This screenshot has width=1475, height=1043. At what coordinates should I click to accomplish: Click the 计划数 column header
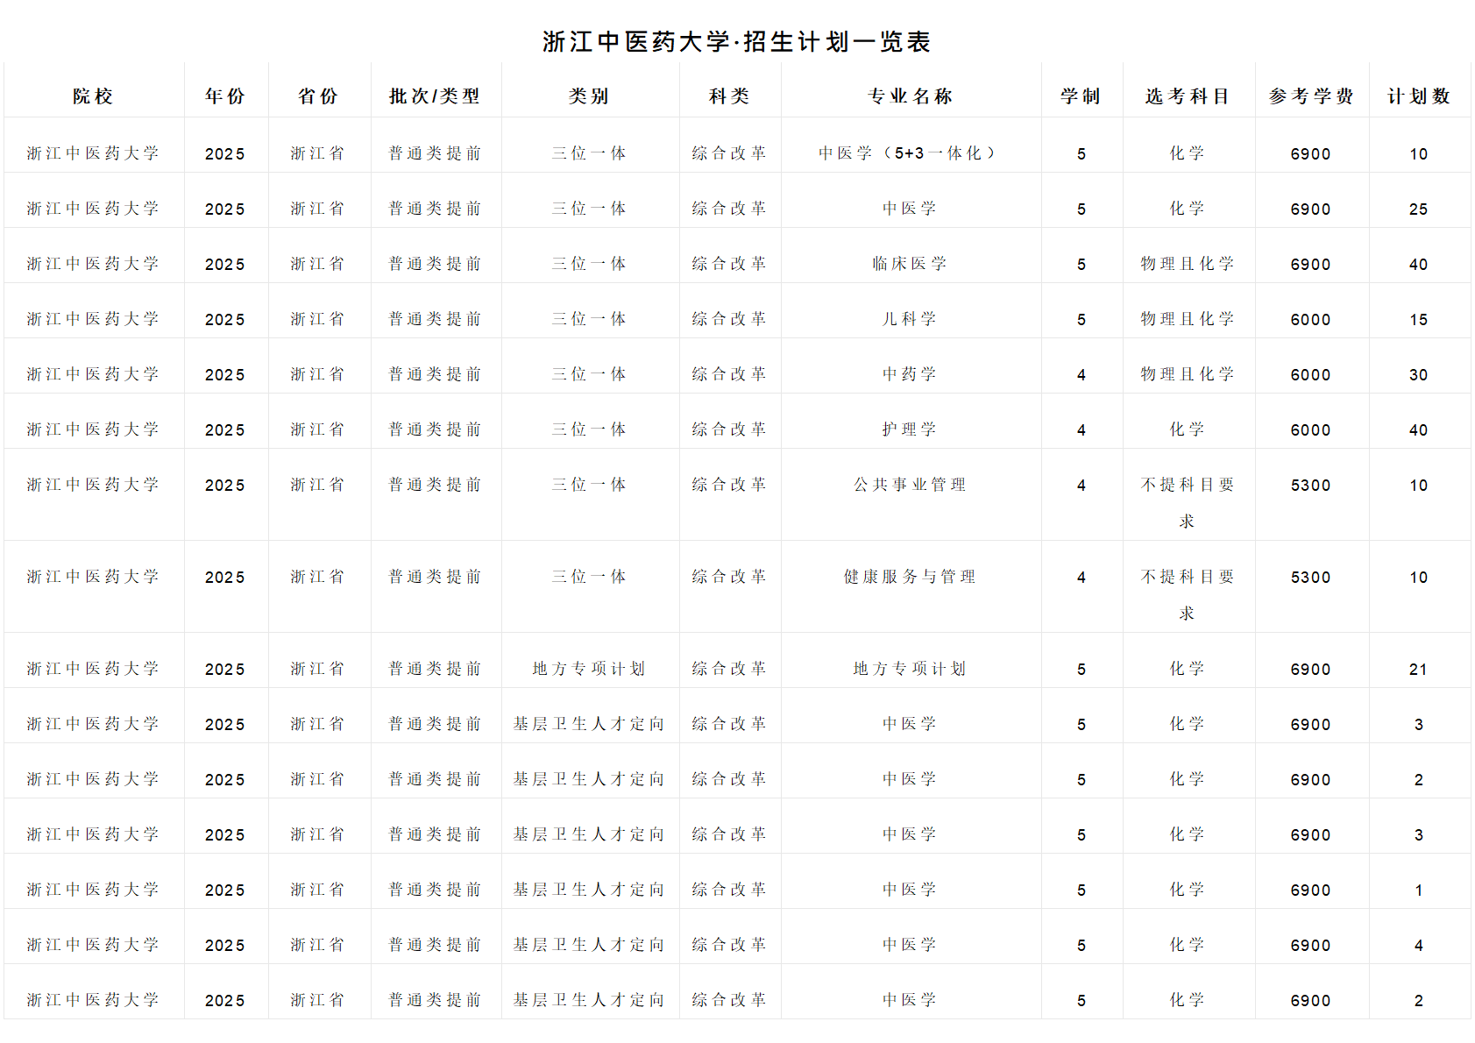[x=1418, y=96]
